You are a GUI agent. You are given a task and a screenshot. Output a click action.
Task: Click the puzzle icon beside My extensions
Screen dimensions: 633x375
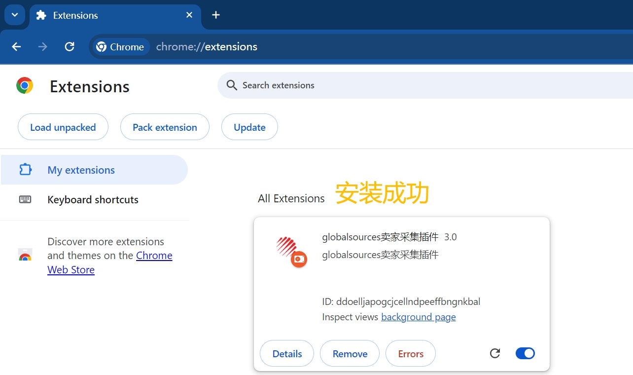click(x=25, y=170)
